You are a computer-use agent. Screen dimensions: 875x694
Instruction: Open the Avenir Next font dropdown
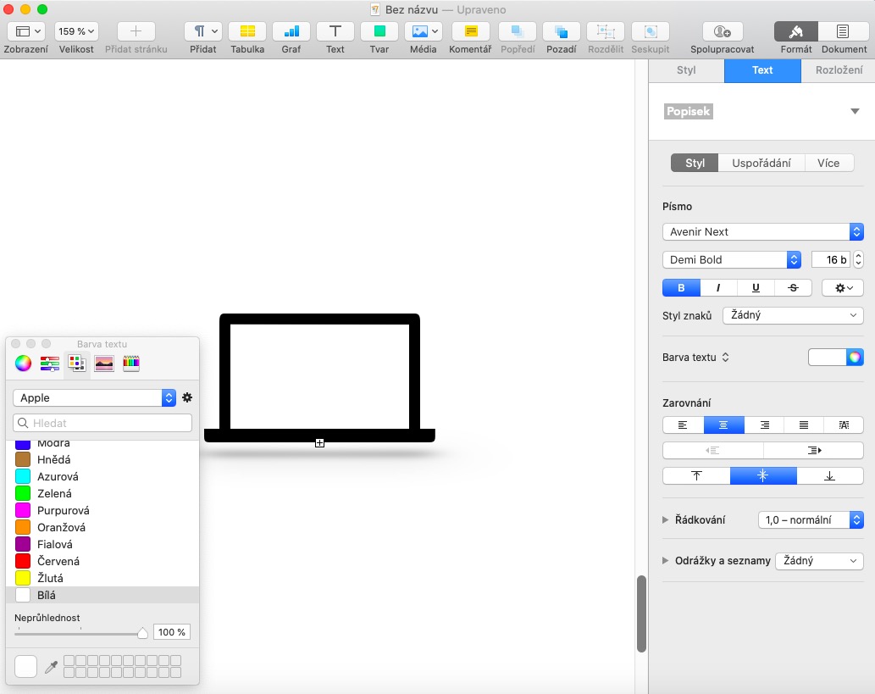[763, 231]
